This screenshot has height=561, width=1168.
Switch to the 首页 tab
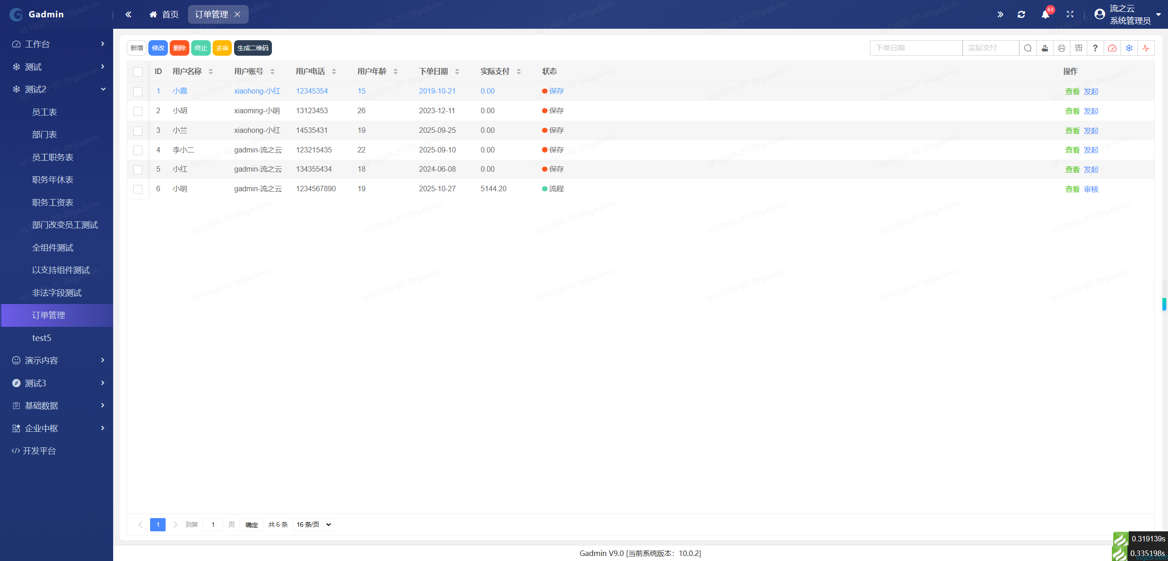click(x=164, y=15)
